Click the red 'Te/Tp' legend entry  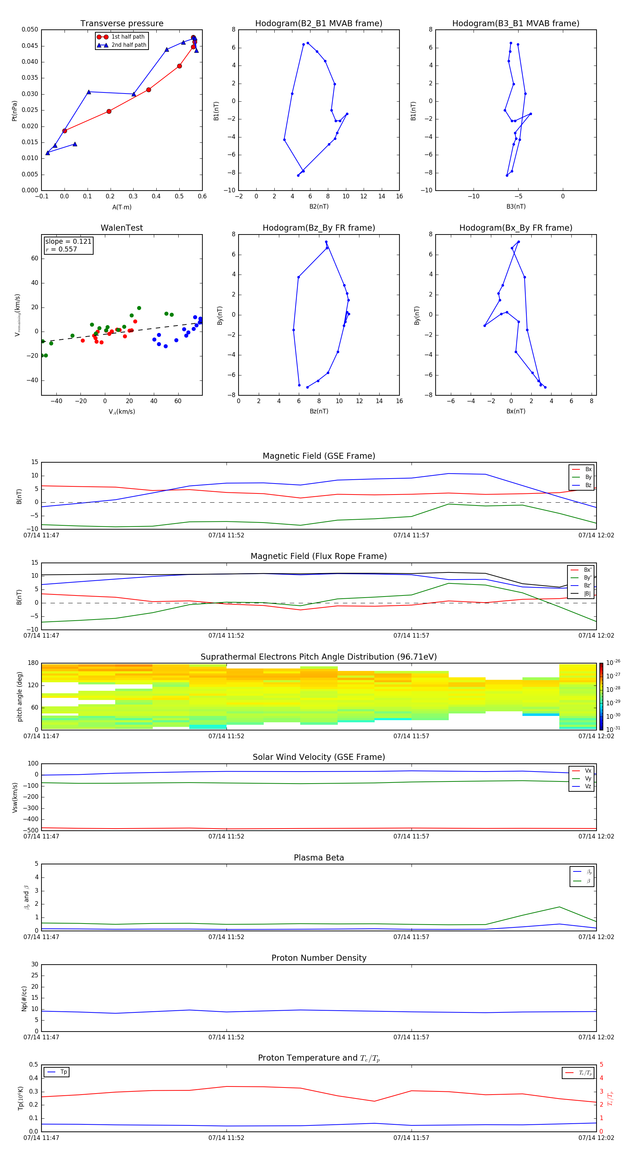(578, 1073)
